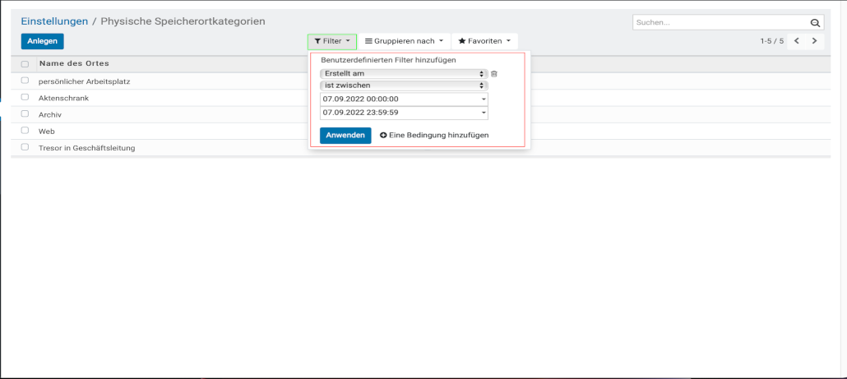Open the Erstellt am field dropdown

coord(403,74)
